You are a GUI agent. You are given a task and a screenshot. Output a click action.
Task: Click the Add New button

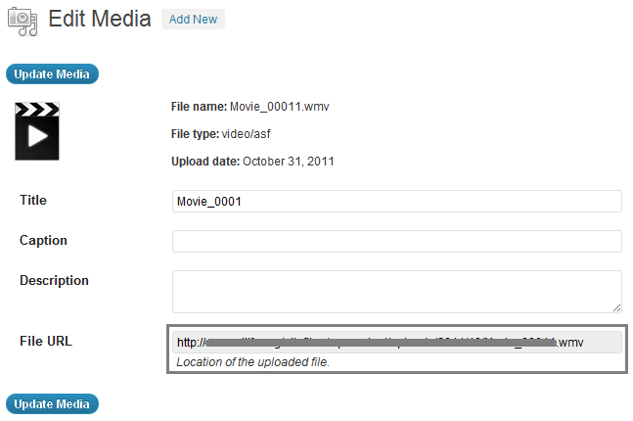pyautogui.click(x=193, y=19)
